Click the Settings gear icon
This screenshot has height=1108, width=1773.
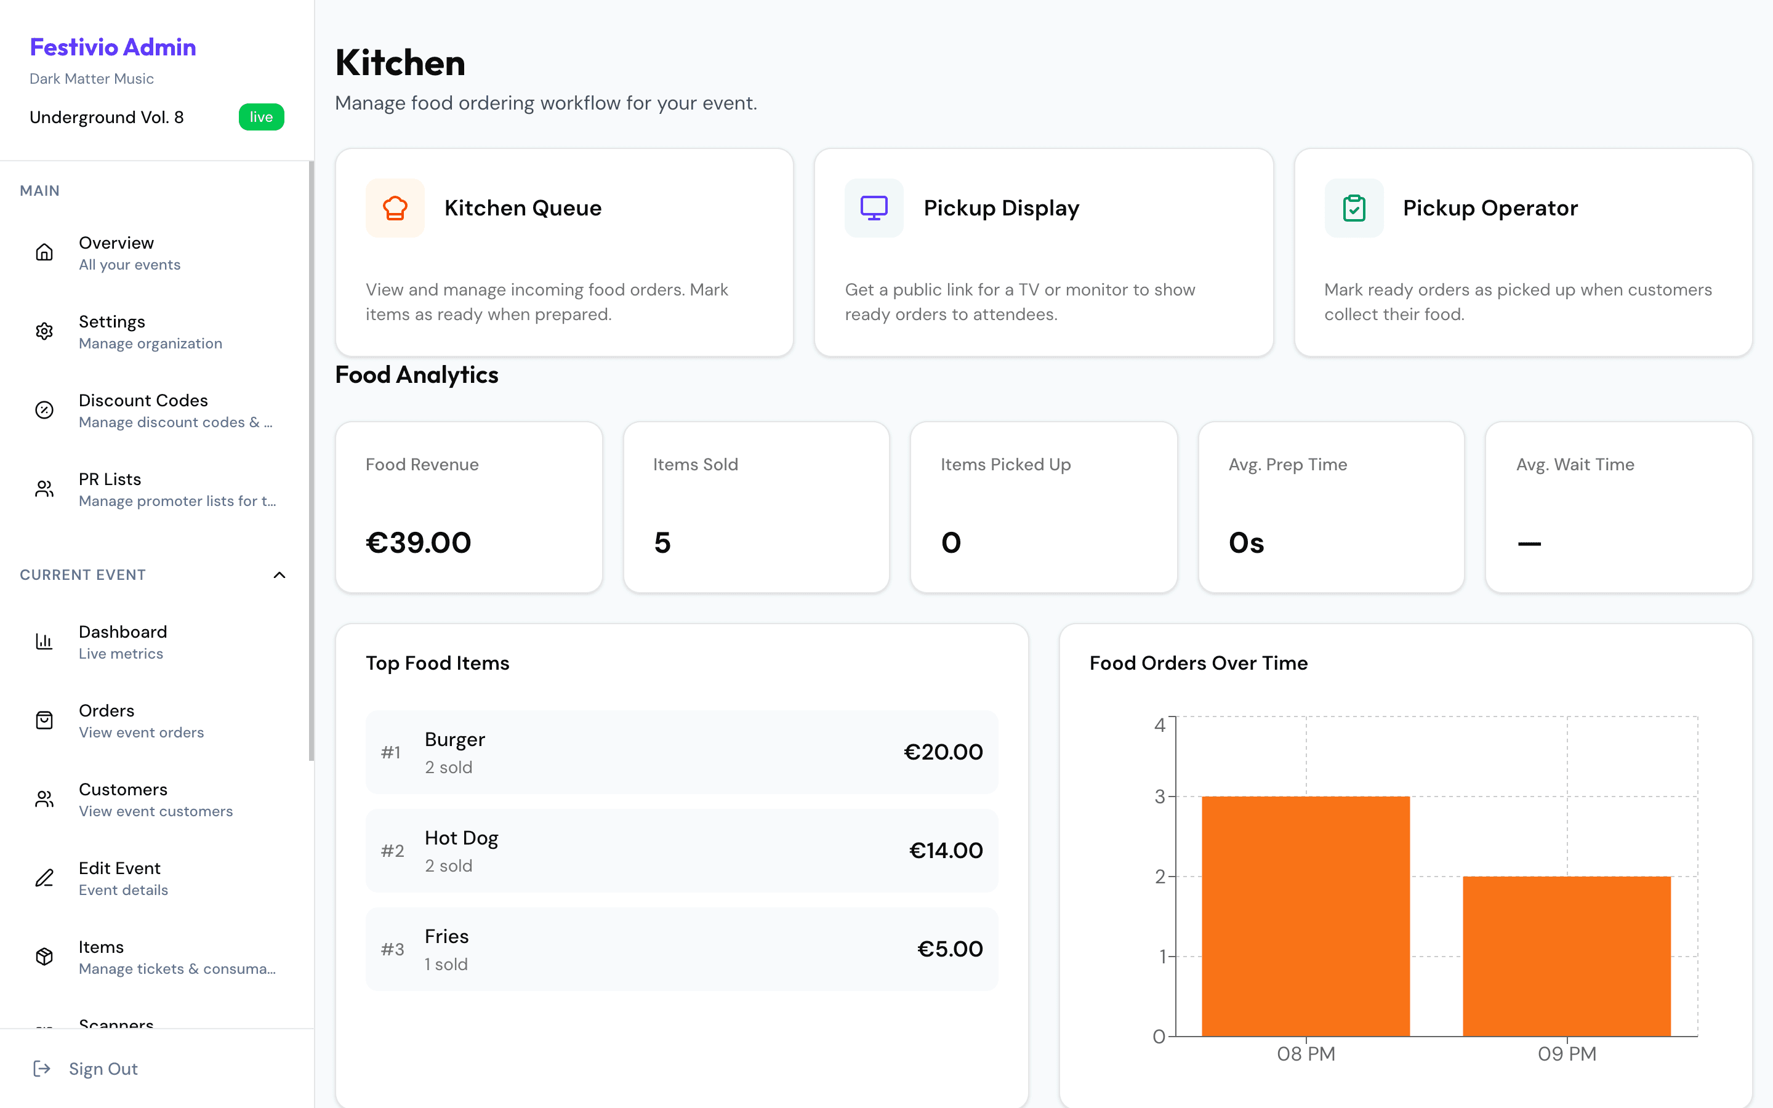(x=44, y=331)
